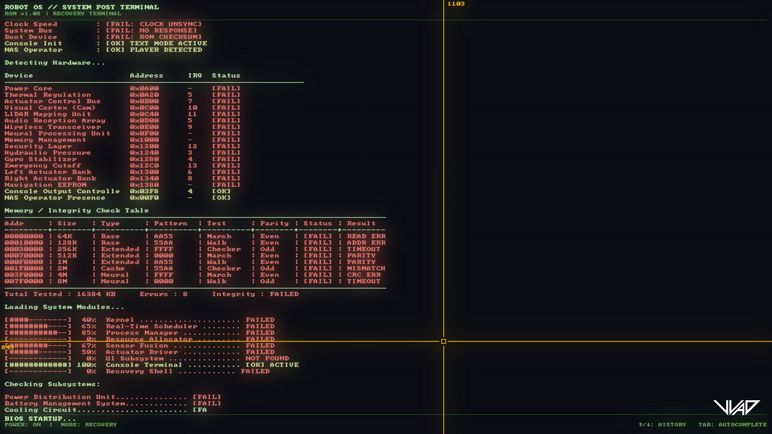The height and width of the screenshot is (434, 772).
Task: Select the 'Recovery Shell' FAILED line
Action: tap(137, 371)
